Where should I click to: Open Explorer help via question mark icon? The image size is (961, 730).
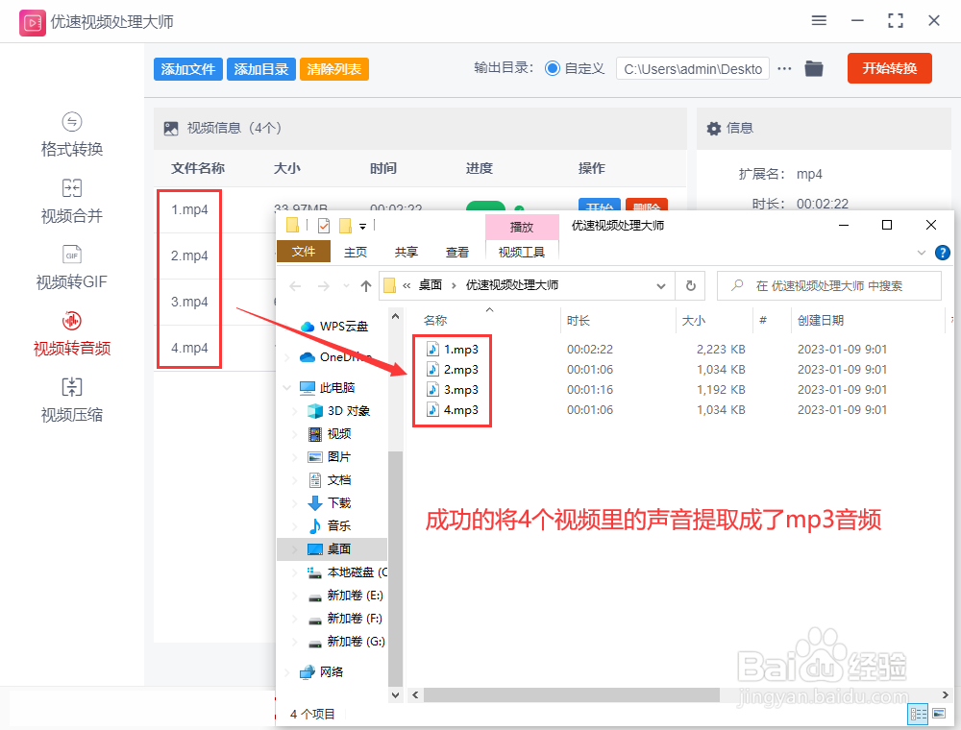[943, 253]
